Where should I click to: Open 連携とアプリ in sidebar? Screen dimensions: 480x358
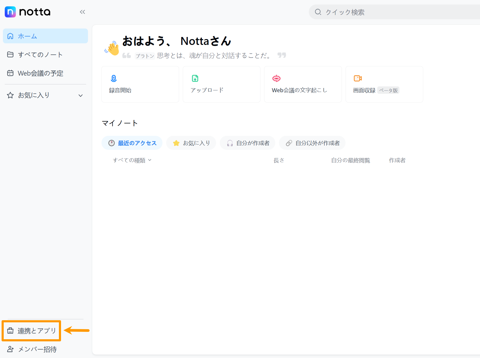pyautogui.click(x=31, y=331)
